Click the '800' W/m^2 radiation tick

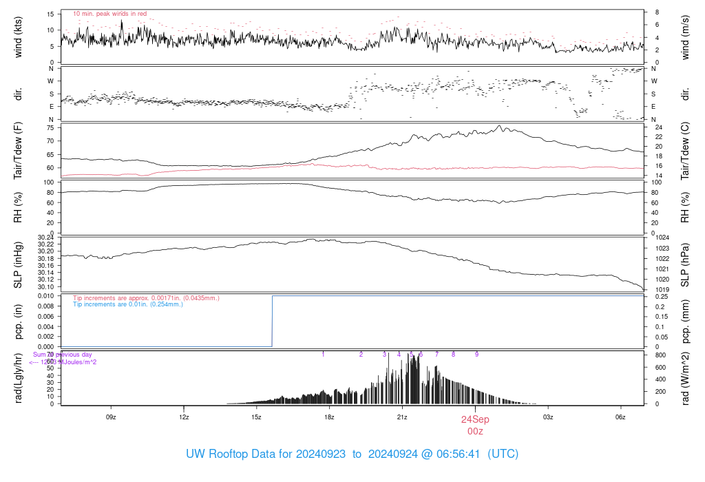point(660,355)
